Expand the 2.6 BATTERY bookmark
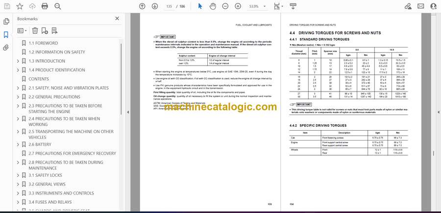 pyautogui.click(x=18, y=144)
